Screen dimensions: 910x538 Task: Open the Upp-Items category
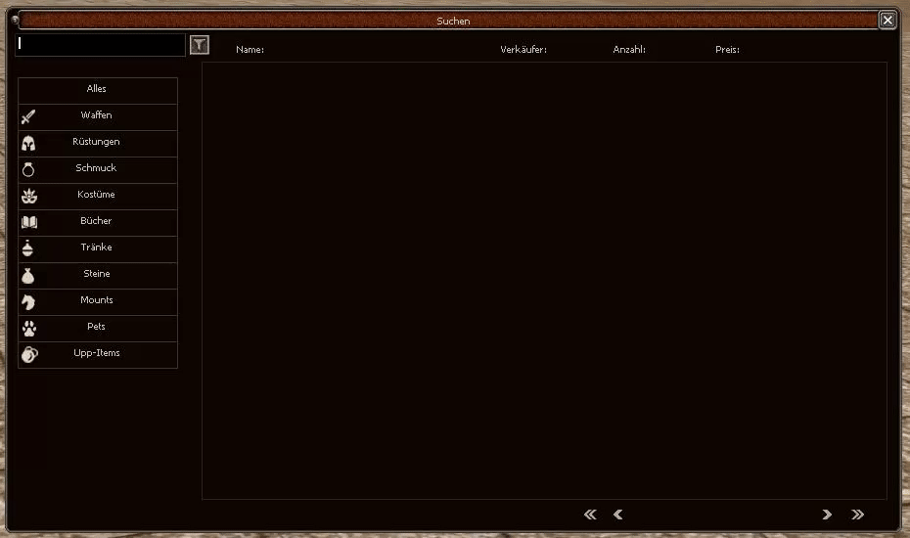pyautogui.click(x=97, y=354)
